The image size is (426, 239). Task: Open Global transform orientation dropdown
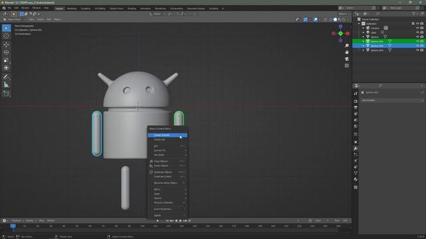(x=157, y=14)
